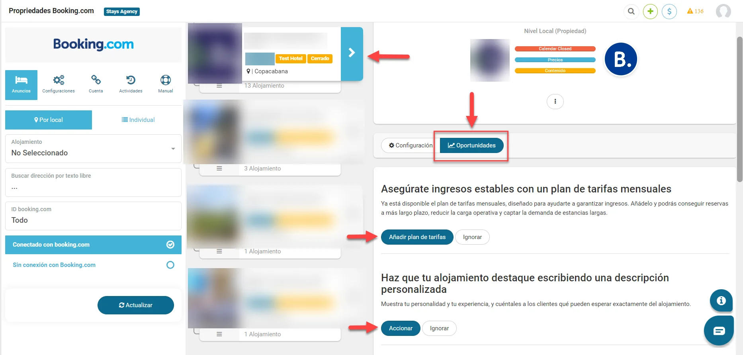Open the Manual lifebuoy tab
This screenshot has height=355, width=743.
166,85
